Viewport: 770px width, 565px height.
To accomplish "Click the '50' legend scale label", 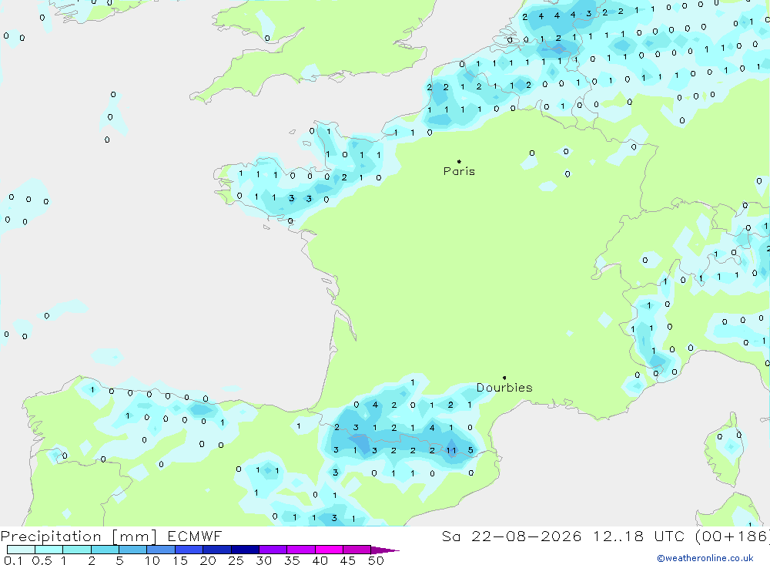I will pos(377,560).
